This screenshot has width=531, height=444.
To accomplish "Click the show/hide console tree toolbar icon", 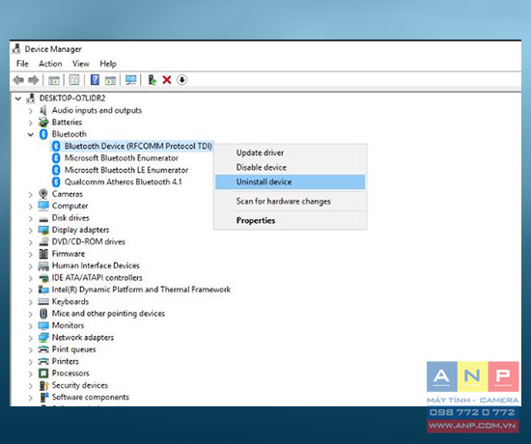I will pyautogui.click(x=54, y=81).
